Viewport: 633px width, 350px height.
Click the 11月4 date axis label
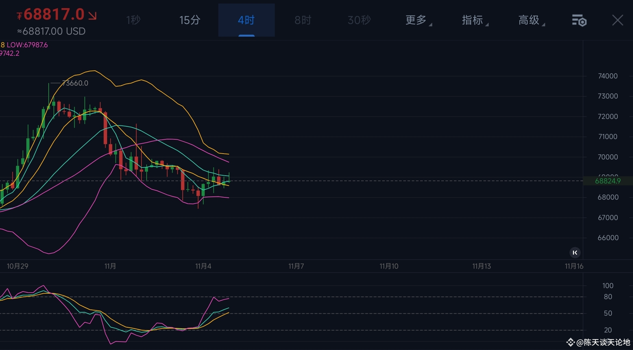[203, 266]
